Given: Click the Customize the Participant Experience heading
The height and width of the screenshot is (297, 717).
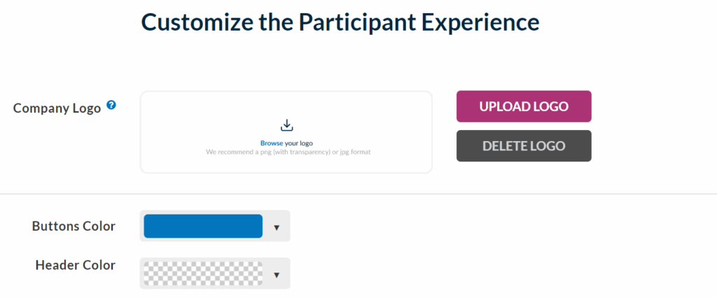Looking at the screenshot, I should tap(340, 22).
